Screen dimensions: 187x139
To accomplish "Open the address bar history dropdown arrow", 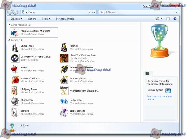I will [x=89, y=12].
